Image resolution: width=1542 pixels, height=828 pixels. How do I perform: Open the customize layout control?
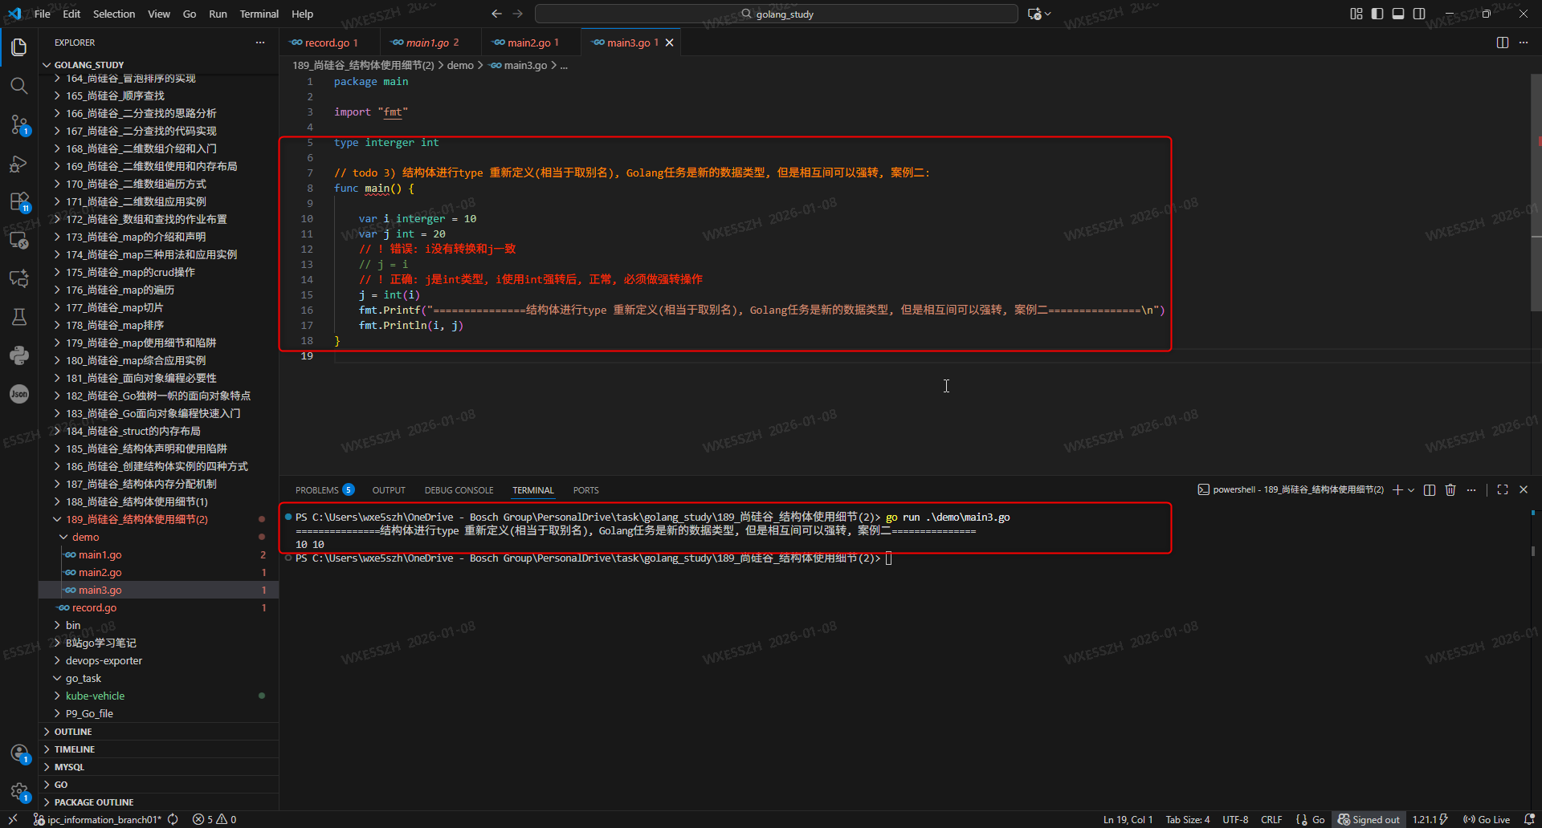(1356, 14)
